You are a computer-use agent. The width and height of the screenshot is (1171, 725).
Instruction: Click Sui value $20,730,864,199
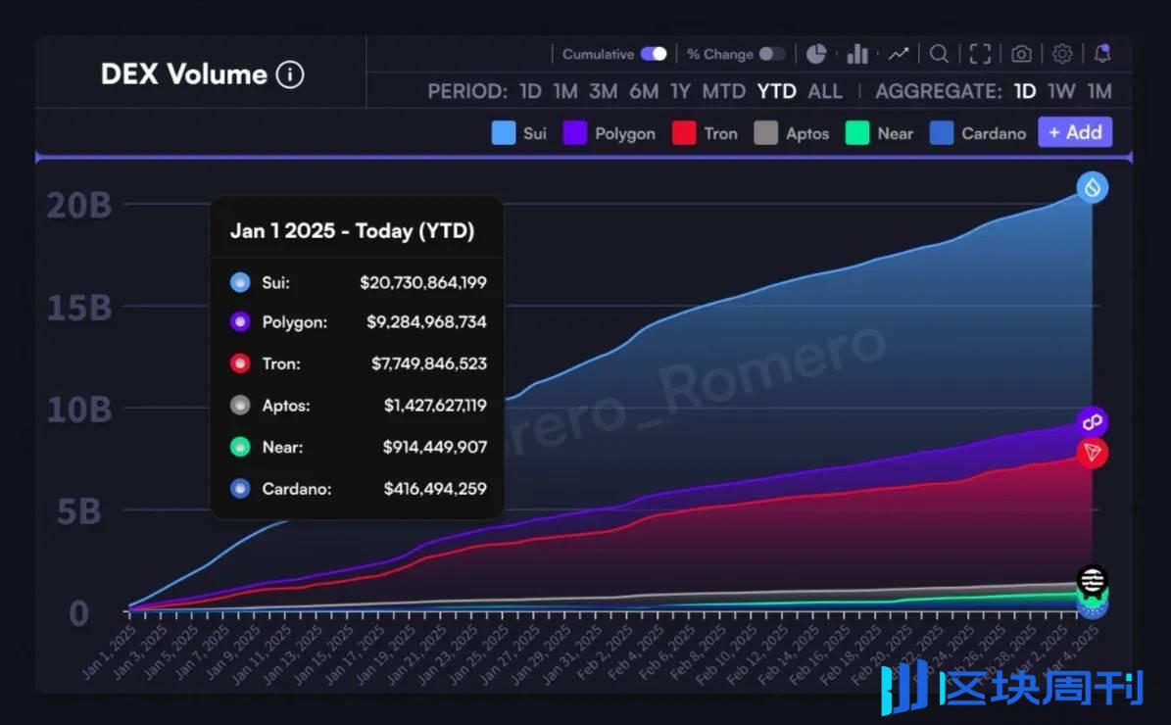(x=422, y=282)
